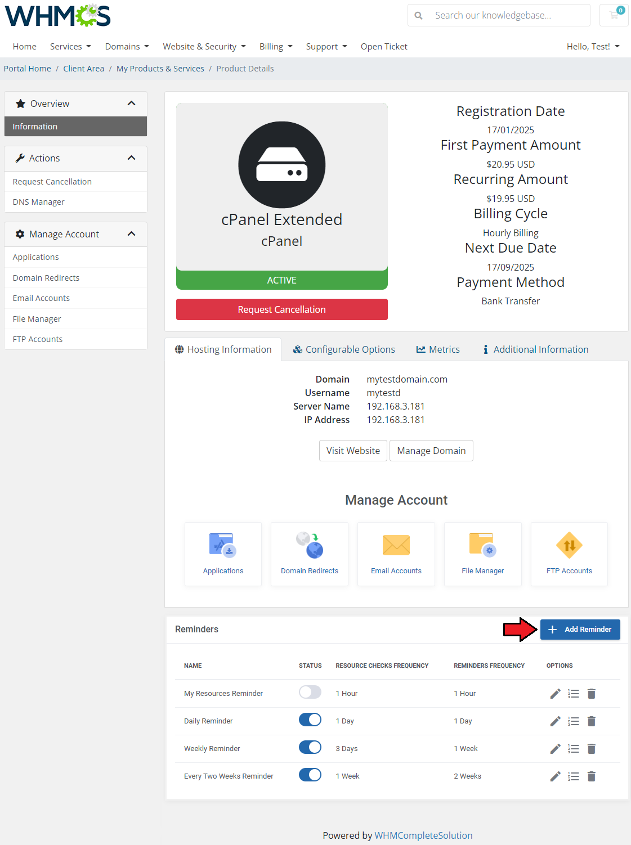Open the Domains dropdown menu
This screenshot has width=631, height=845.
click(127, 47)
